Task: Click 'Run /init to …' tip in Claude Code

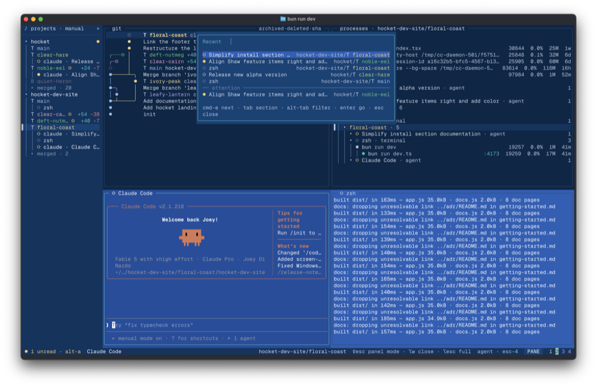Action: click(x=299, y=233)
